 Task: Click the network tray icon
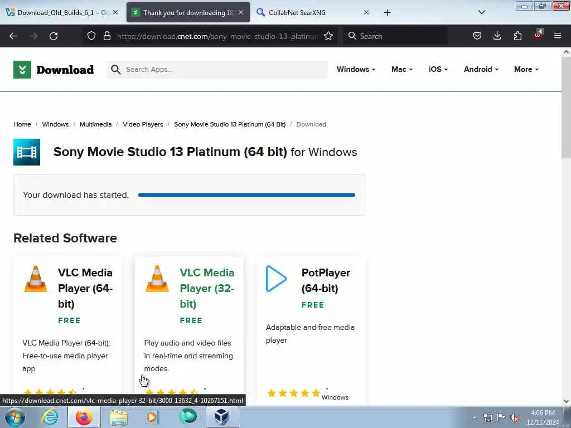[x=487, y=418]
